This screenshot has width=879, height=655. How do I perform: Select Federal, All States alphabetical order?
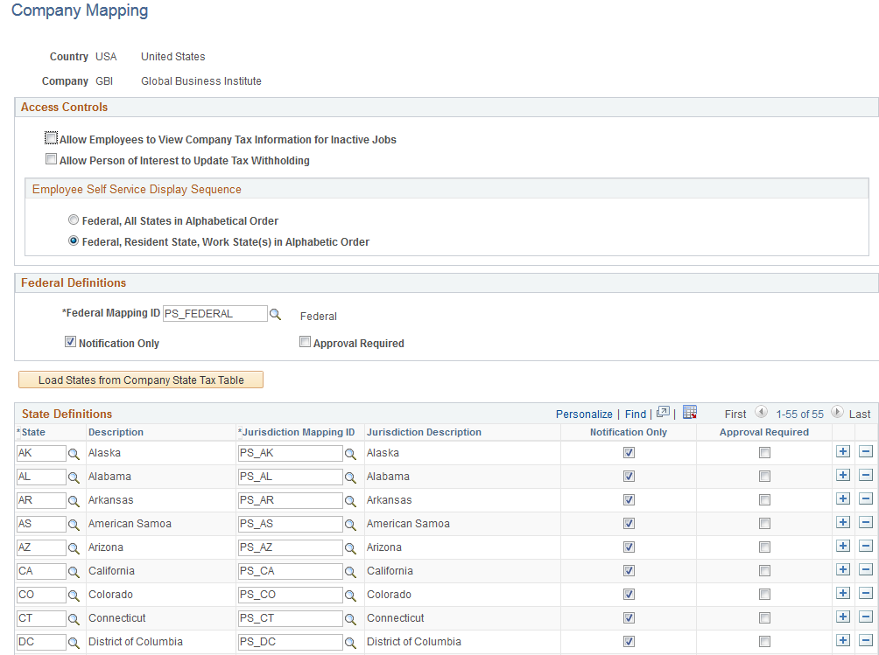tap(74, 219)
